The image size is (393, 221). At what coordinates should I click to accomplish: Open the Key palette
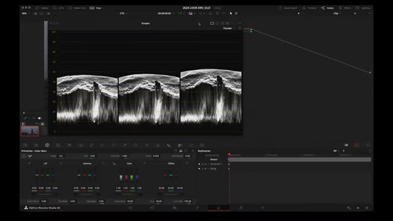click(x=180, y=145)
